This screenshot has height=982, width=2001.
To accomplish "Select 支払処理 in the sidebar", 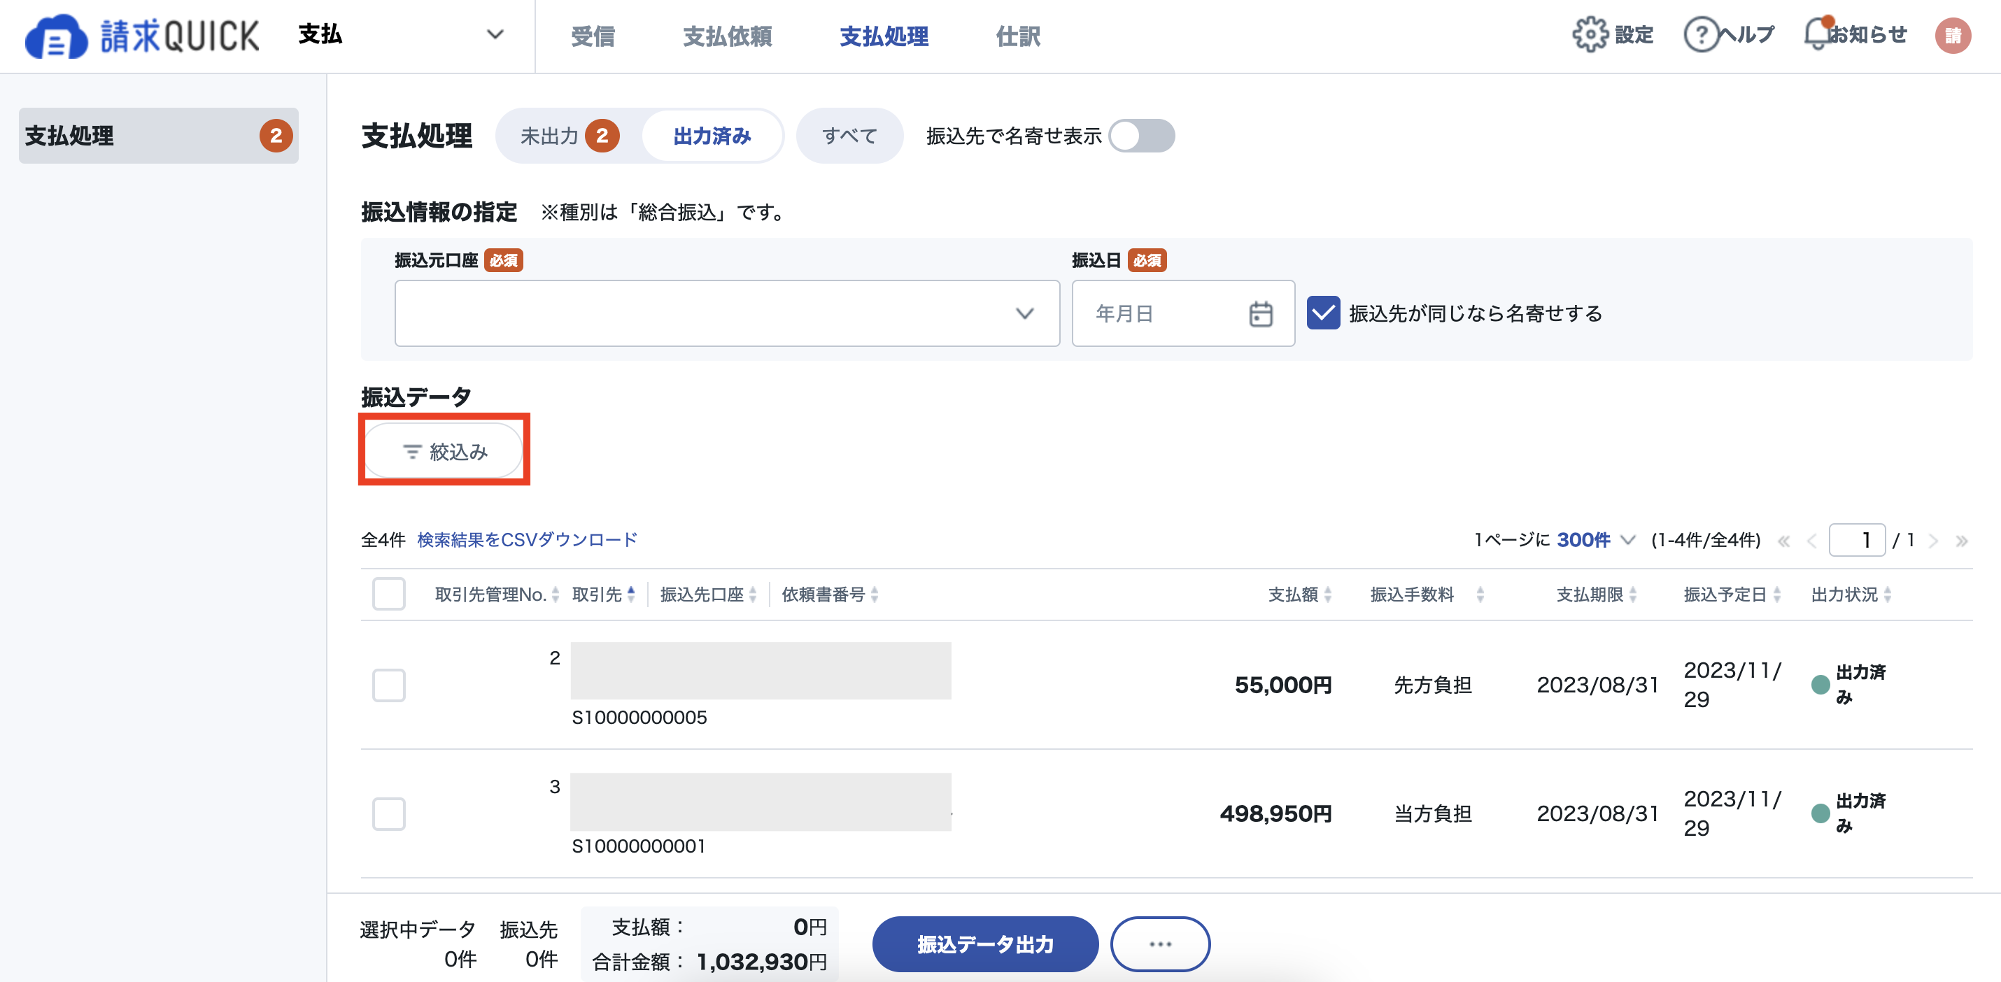I will (158, 136).
